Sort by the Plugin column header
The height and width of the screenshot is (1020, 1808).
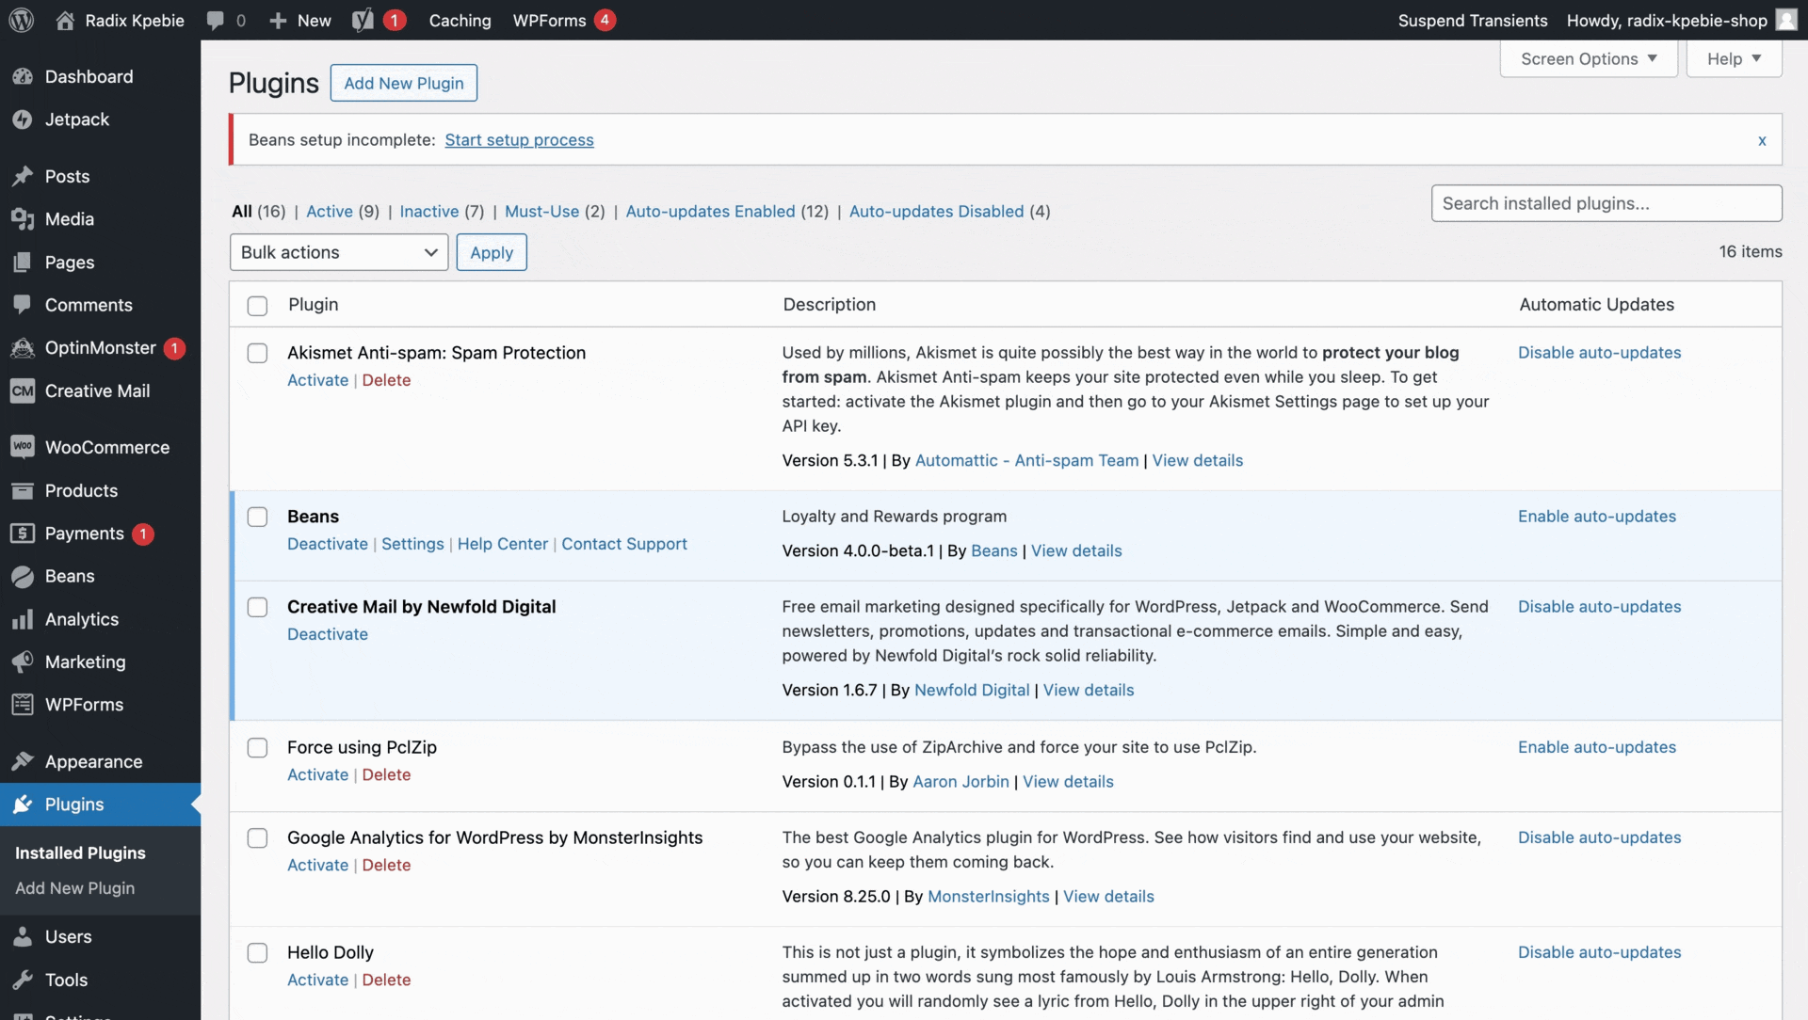tap(314, 304)
